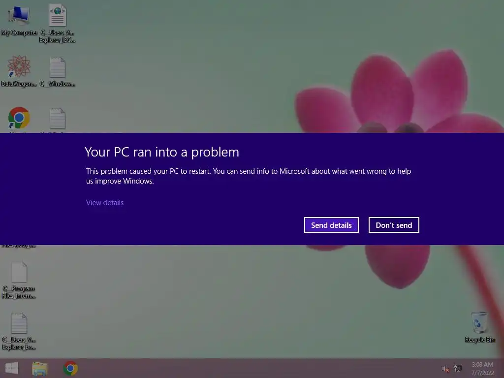Click the Send details button
Screen dimensions: 504x378
pyautogui.click(x=331, y=225)
